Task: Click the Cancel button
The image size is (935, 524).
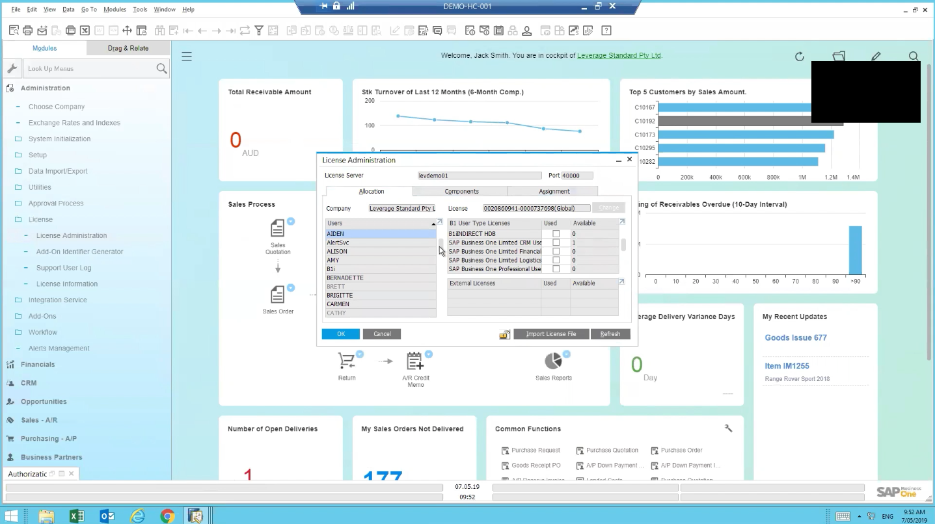Action: click(x=382, y=334)
